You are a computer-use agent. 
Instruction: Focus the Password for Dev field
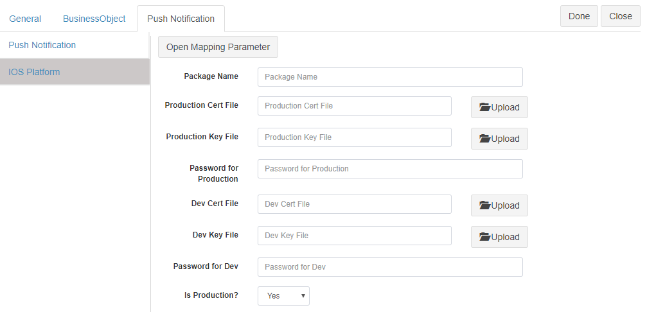click(x=391, y=266)
